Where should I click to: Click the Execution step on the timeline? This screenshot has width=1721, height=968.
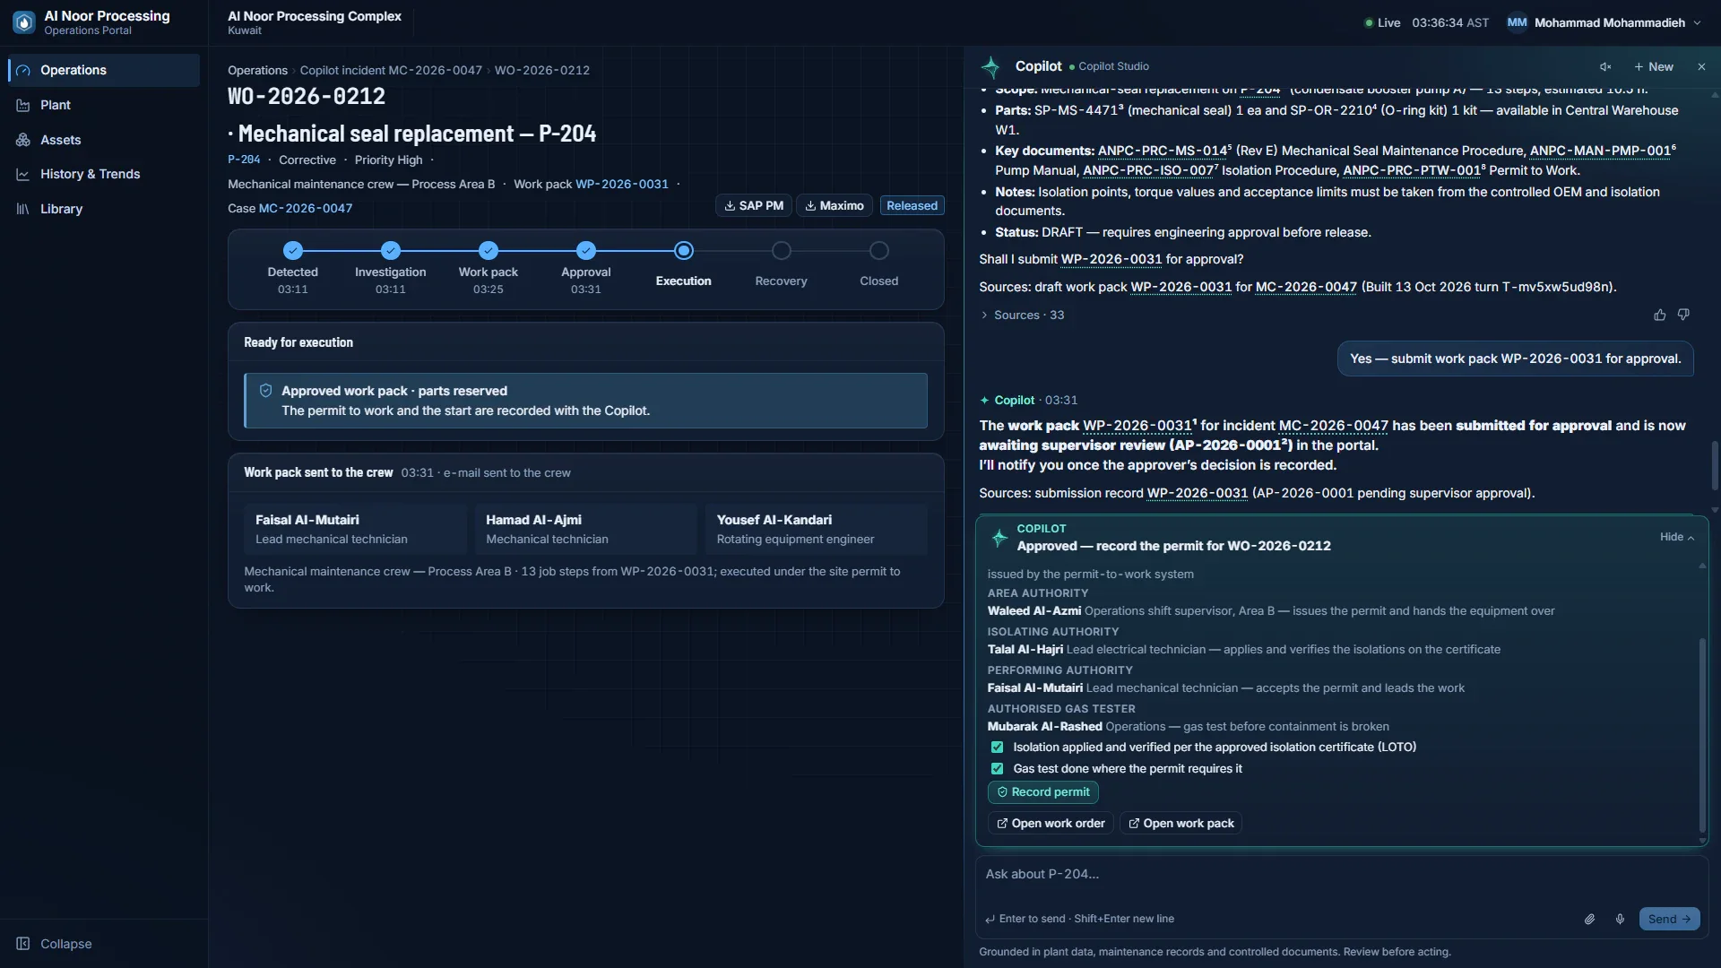point(684,251)
